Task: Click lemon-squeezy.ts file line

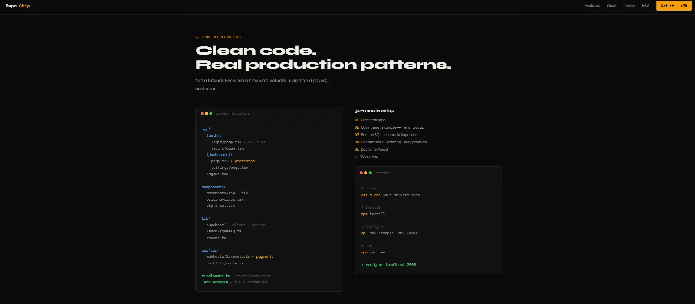Action: [x=224, y=231]
